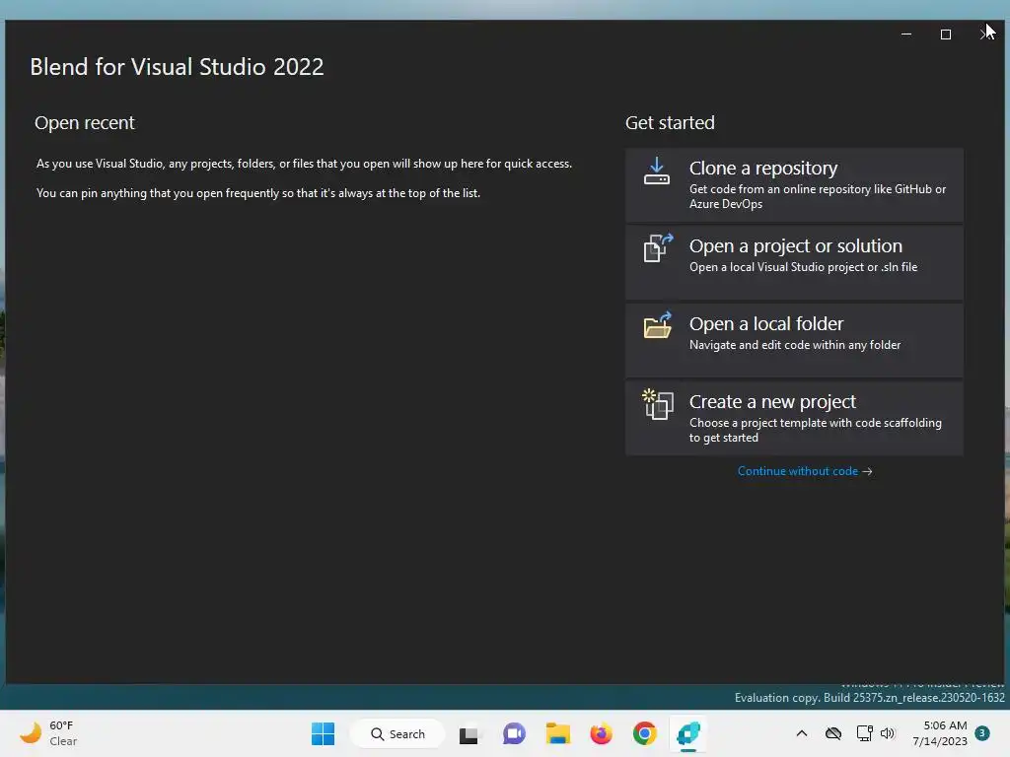Minimize the Blend for Visual Studio window
The width and height of the screenshot is (1010, 757).
(x=906, y=34)
